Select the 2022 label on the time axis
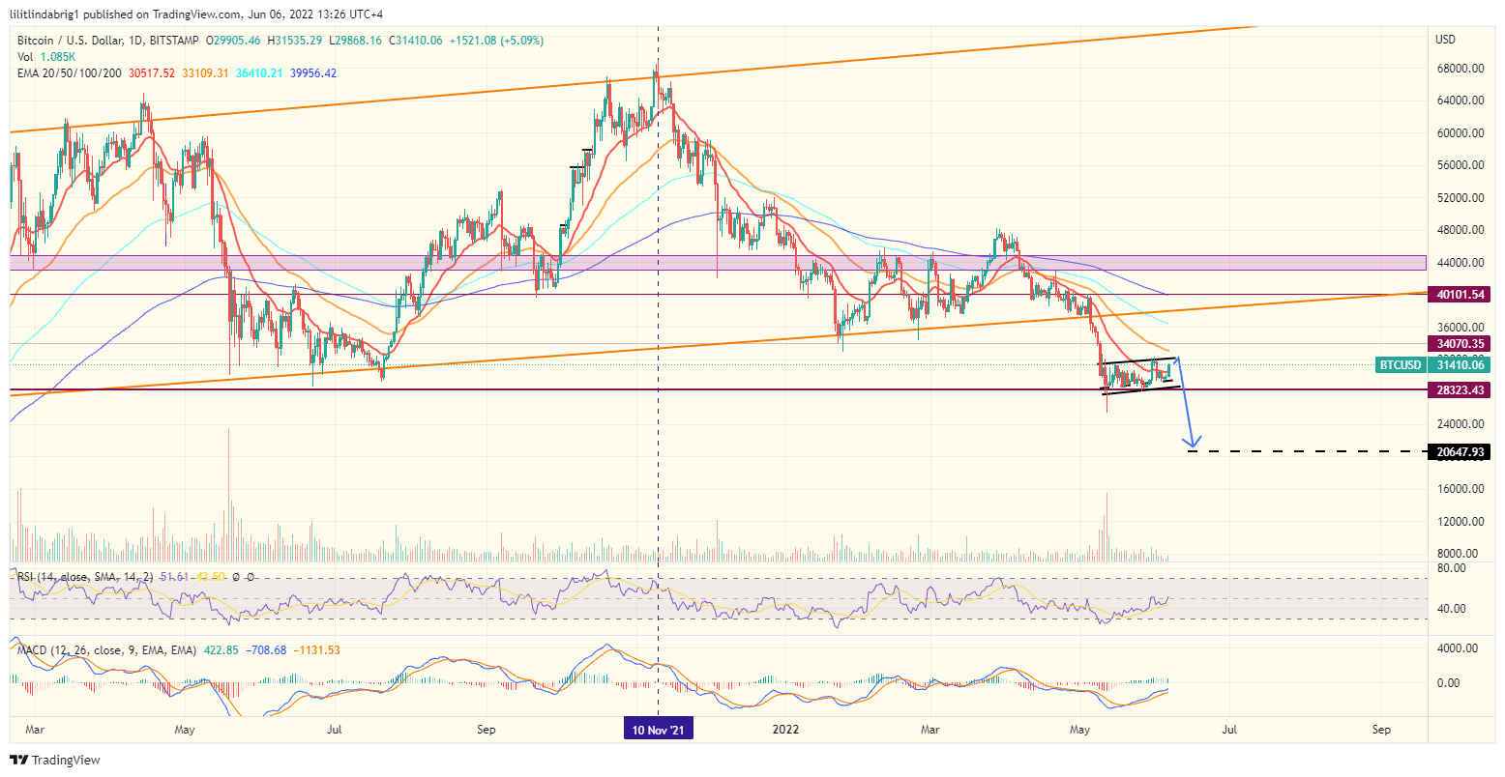Image resolution: width=1505 pixels, height=777 pixels. tap(785, 730)
